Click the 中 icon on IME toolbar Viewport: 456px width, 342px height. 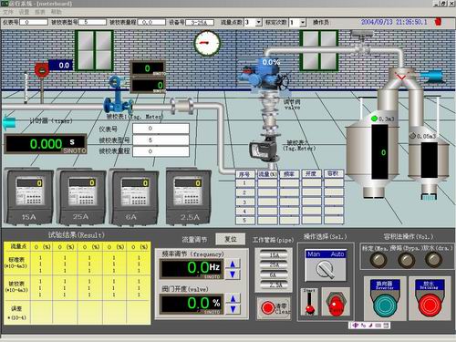point(355,326)
